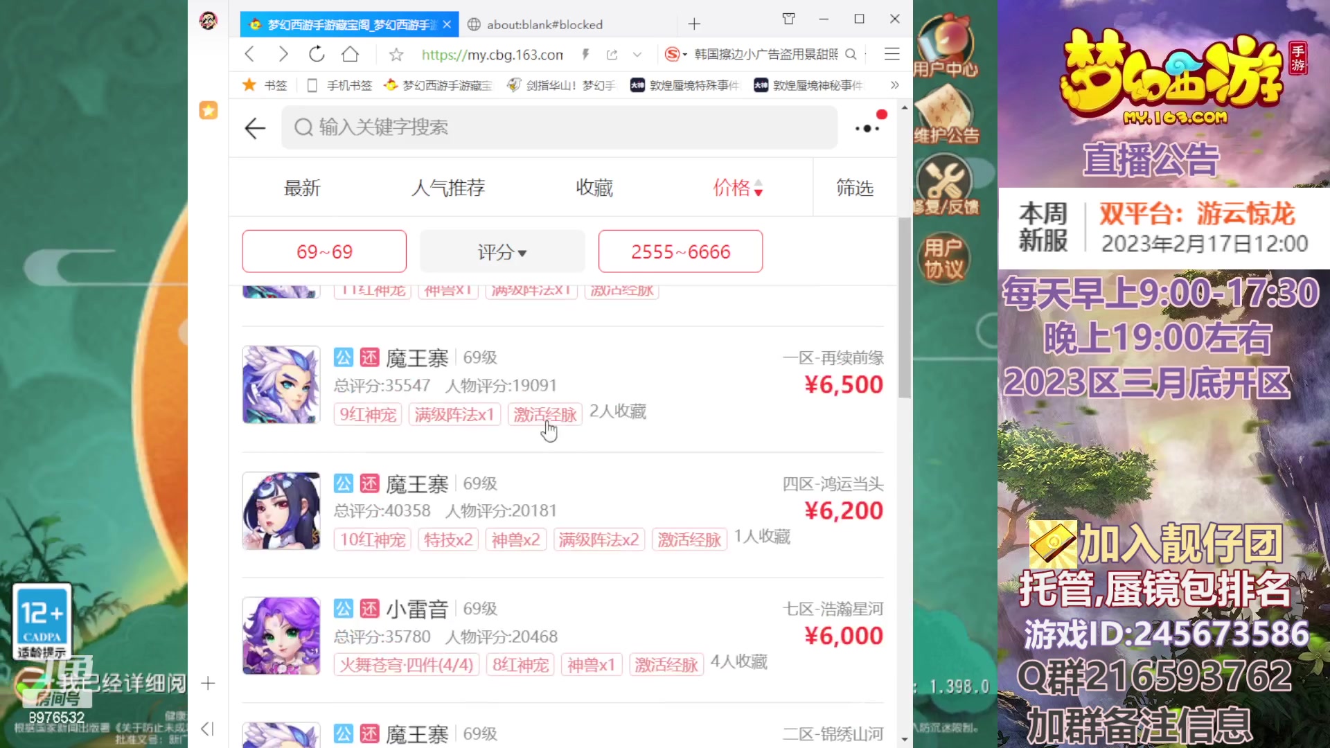Click the 2555~6666 price range chip

tap(680, 251)
